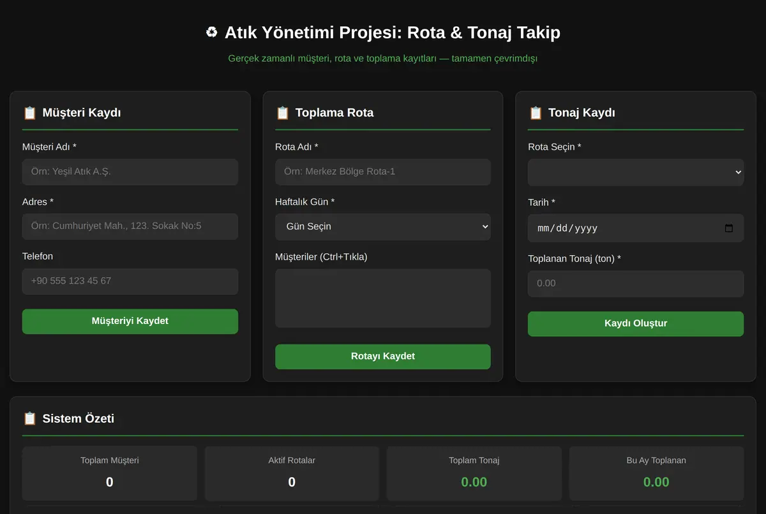The height and width of the screenshot is (514, 766).
Task: Click the Sistem Özeti heading text
Action: click(79, 418)
